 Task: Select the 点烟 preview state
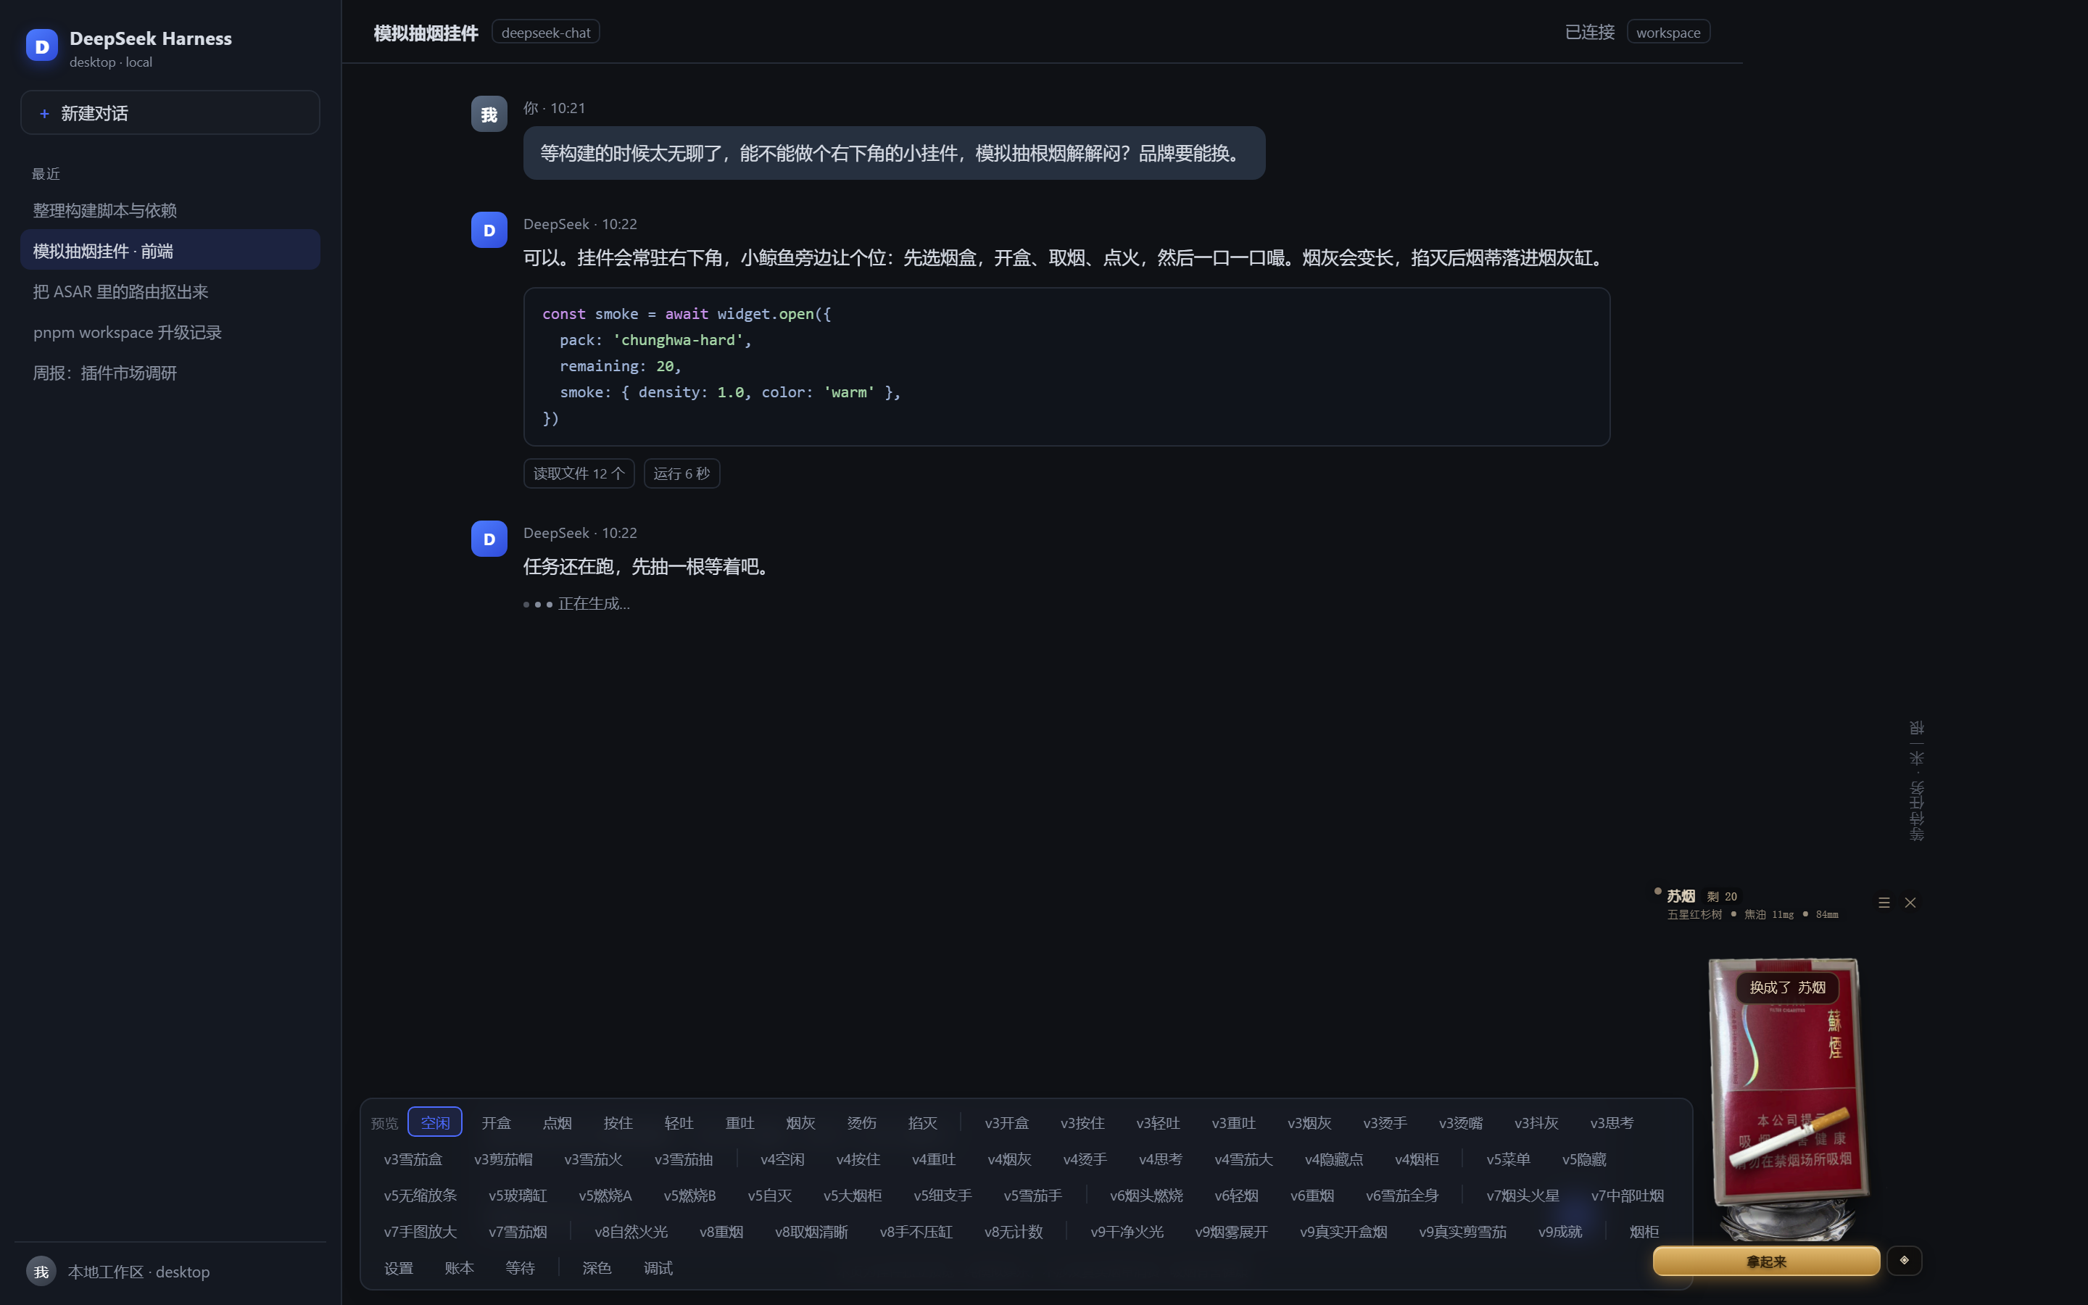click(557, 1122)
